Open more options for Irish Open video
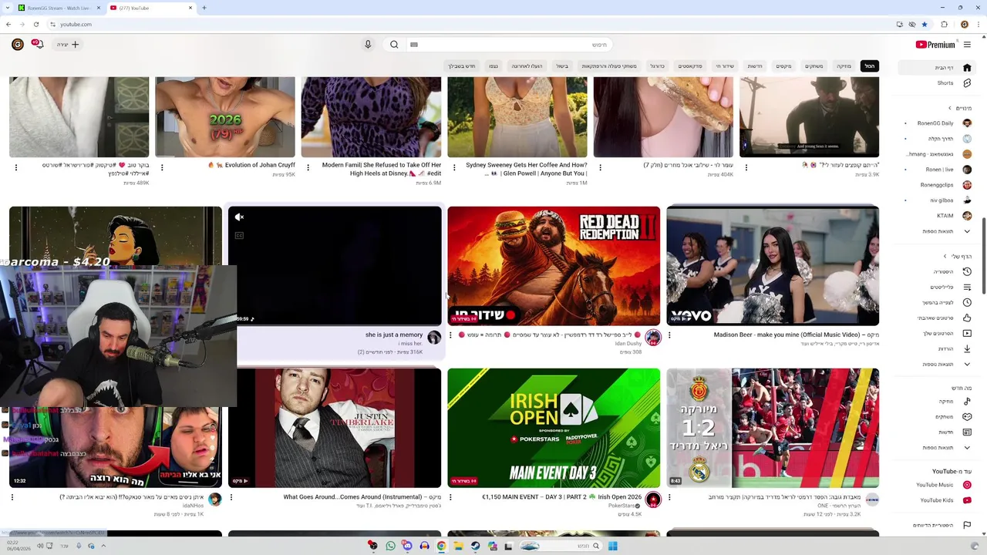987x555 pixels. point(450,497)
